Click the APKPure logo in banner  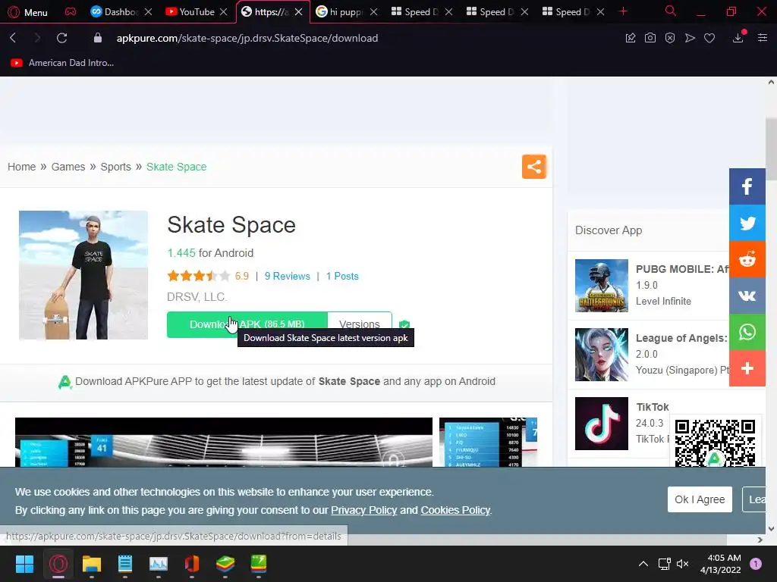coord(65,382)
